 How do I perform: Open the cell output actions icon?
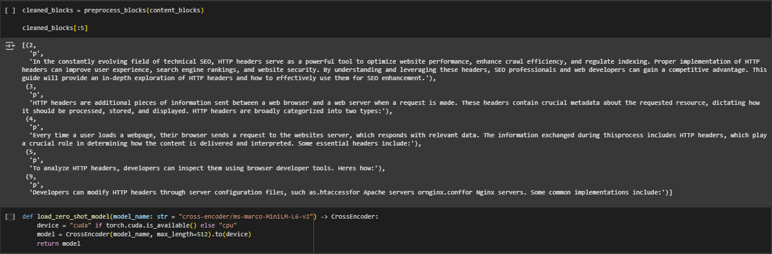[9, 46]
